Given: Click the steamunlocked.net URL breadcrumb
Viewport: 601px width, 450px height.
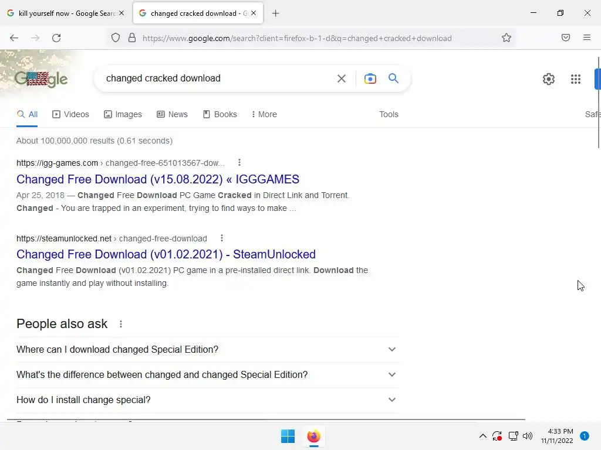Looking at the screenshot, I should (112, 238).
